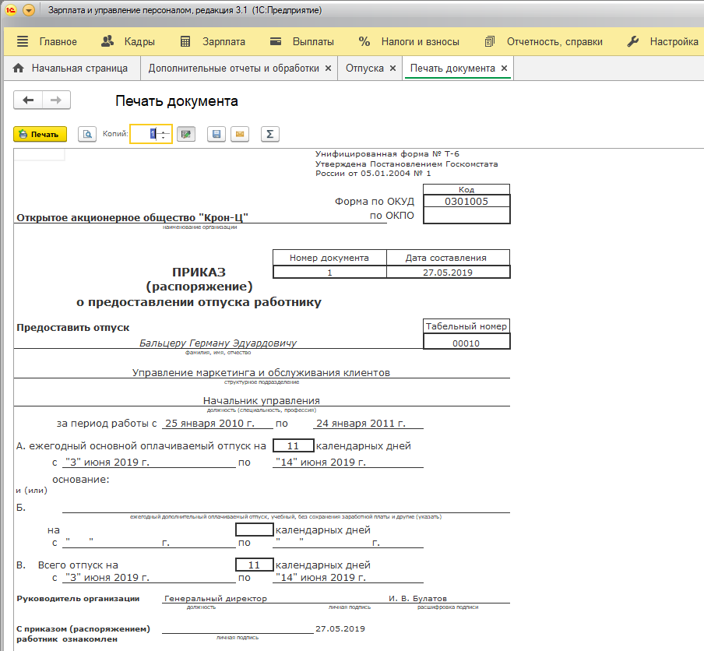Click the print preview magnifier icon
This screenshot has height=651, width=704.
(x=87, y=134)
